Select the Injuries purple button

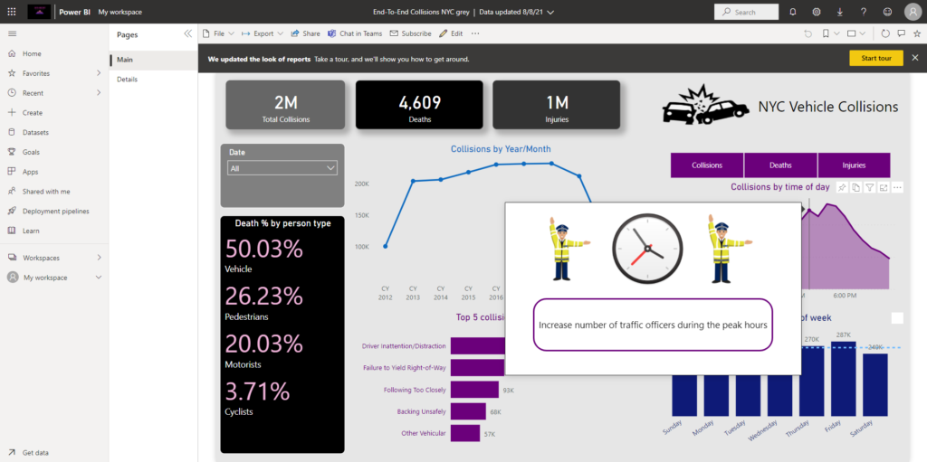click(854, 165)
